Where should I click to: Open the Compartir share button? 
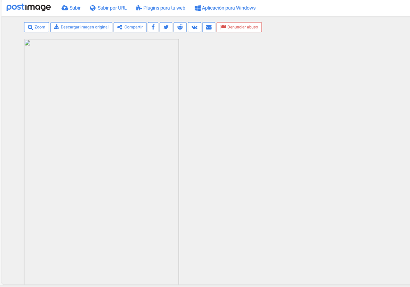point(130,27)
